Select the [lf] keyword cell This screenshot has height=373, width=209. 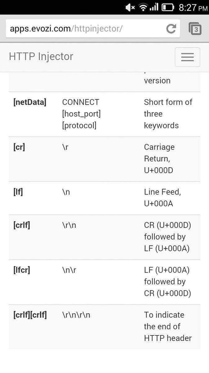point(18,192)
